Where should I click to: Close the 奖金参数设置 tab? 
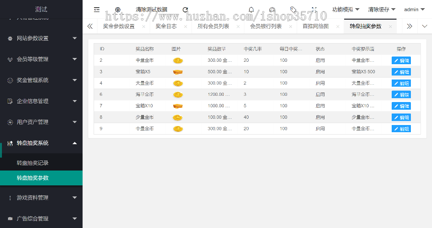[x=144, y=26]
